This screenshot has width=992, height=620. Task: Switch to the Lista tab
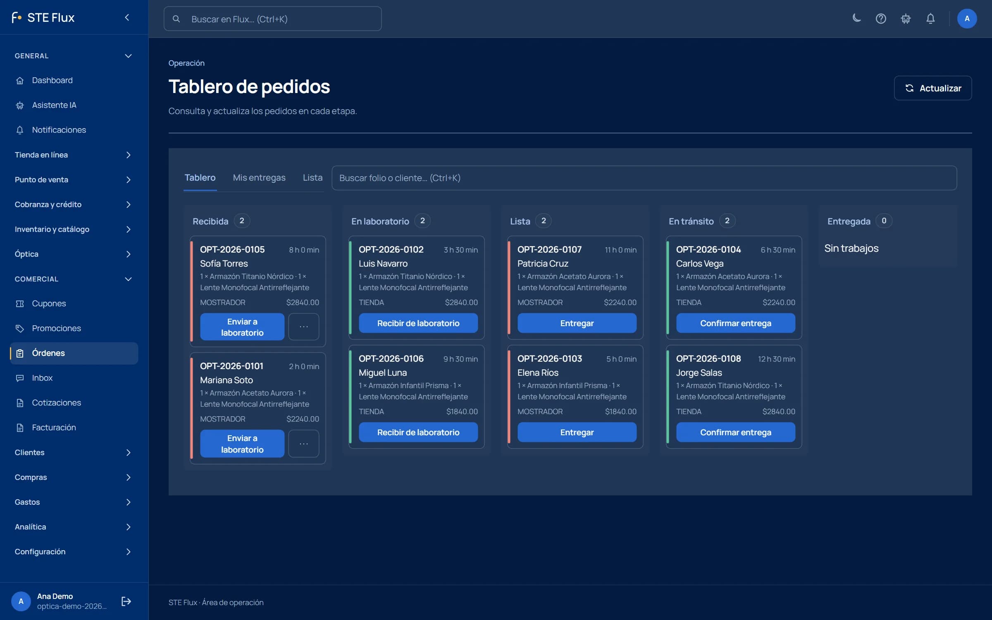312,178
